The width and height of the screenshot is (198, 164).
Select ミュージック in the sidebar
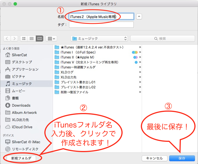point(26,84)
